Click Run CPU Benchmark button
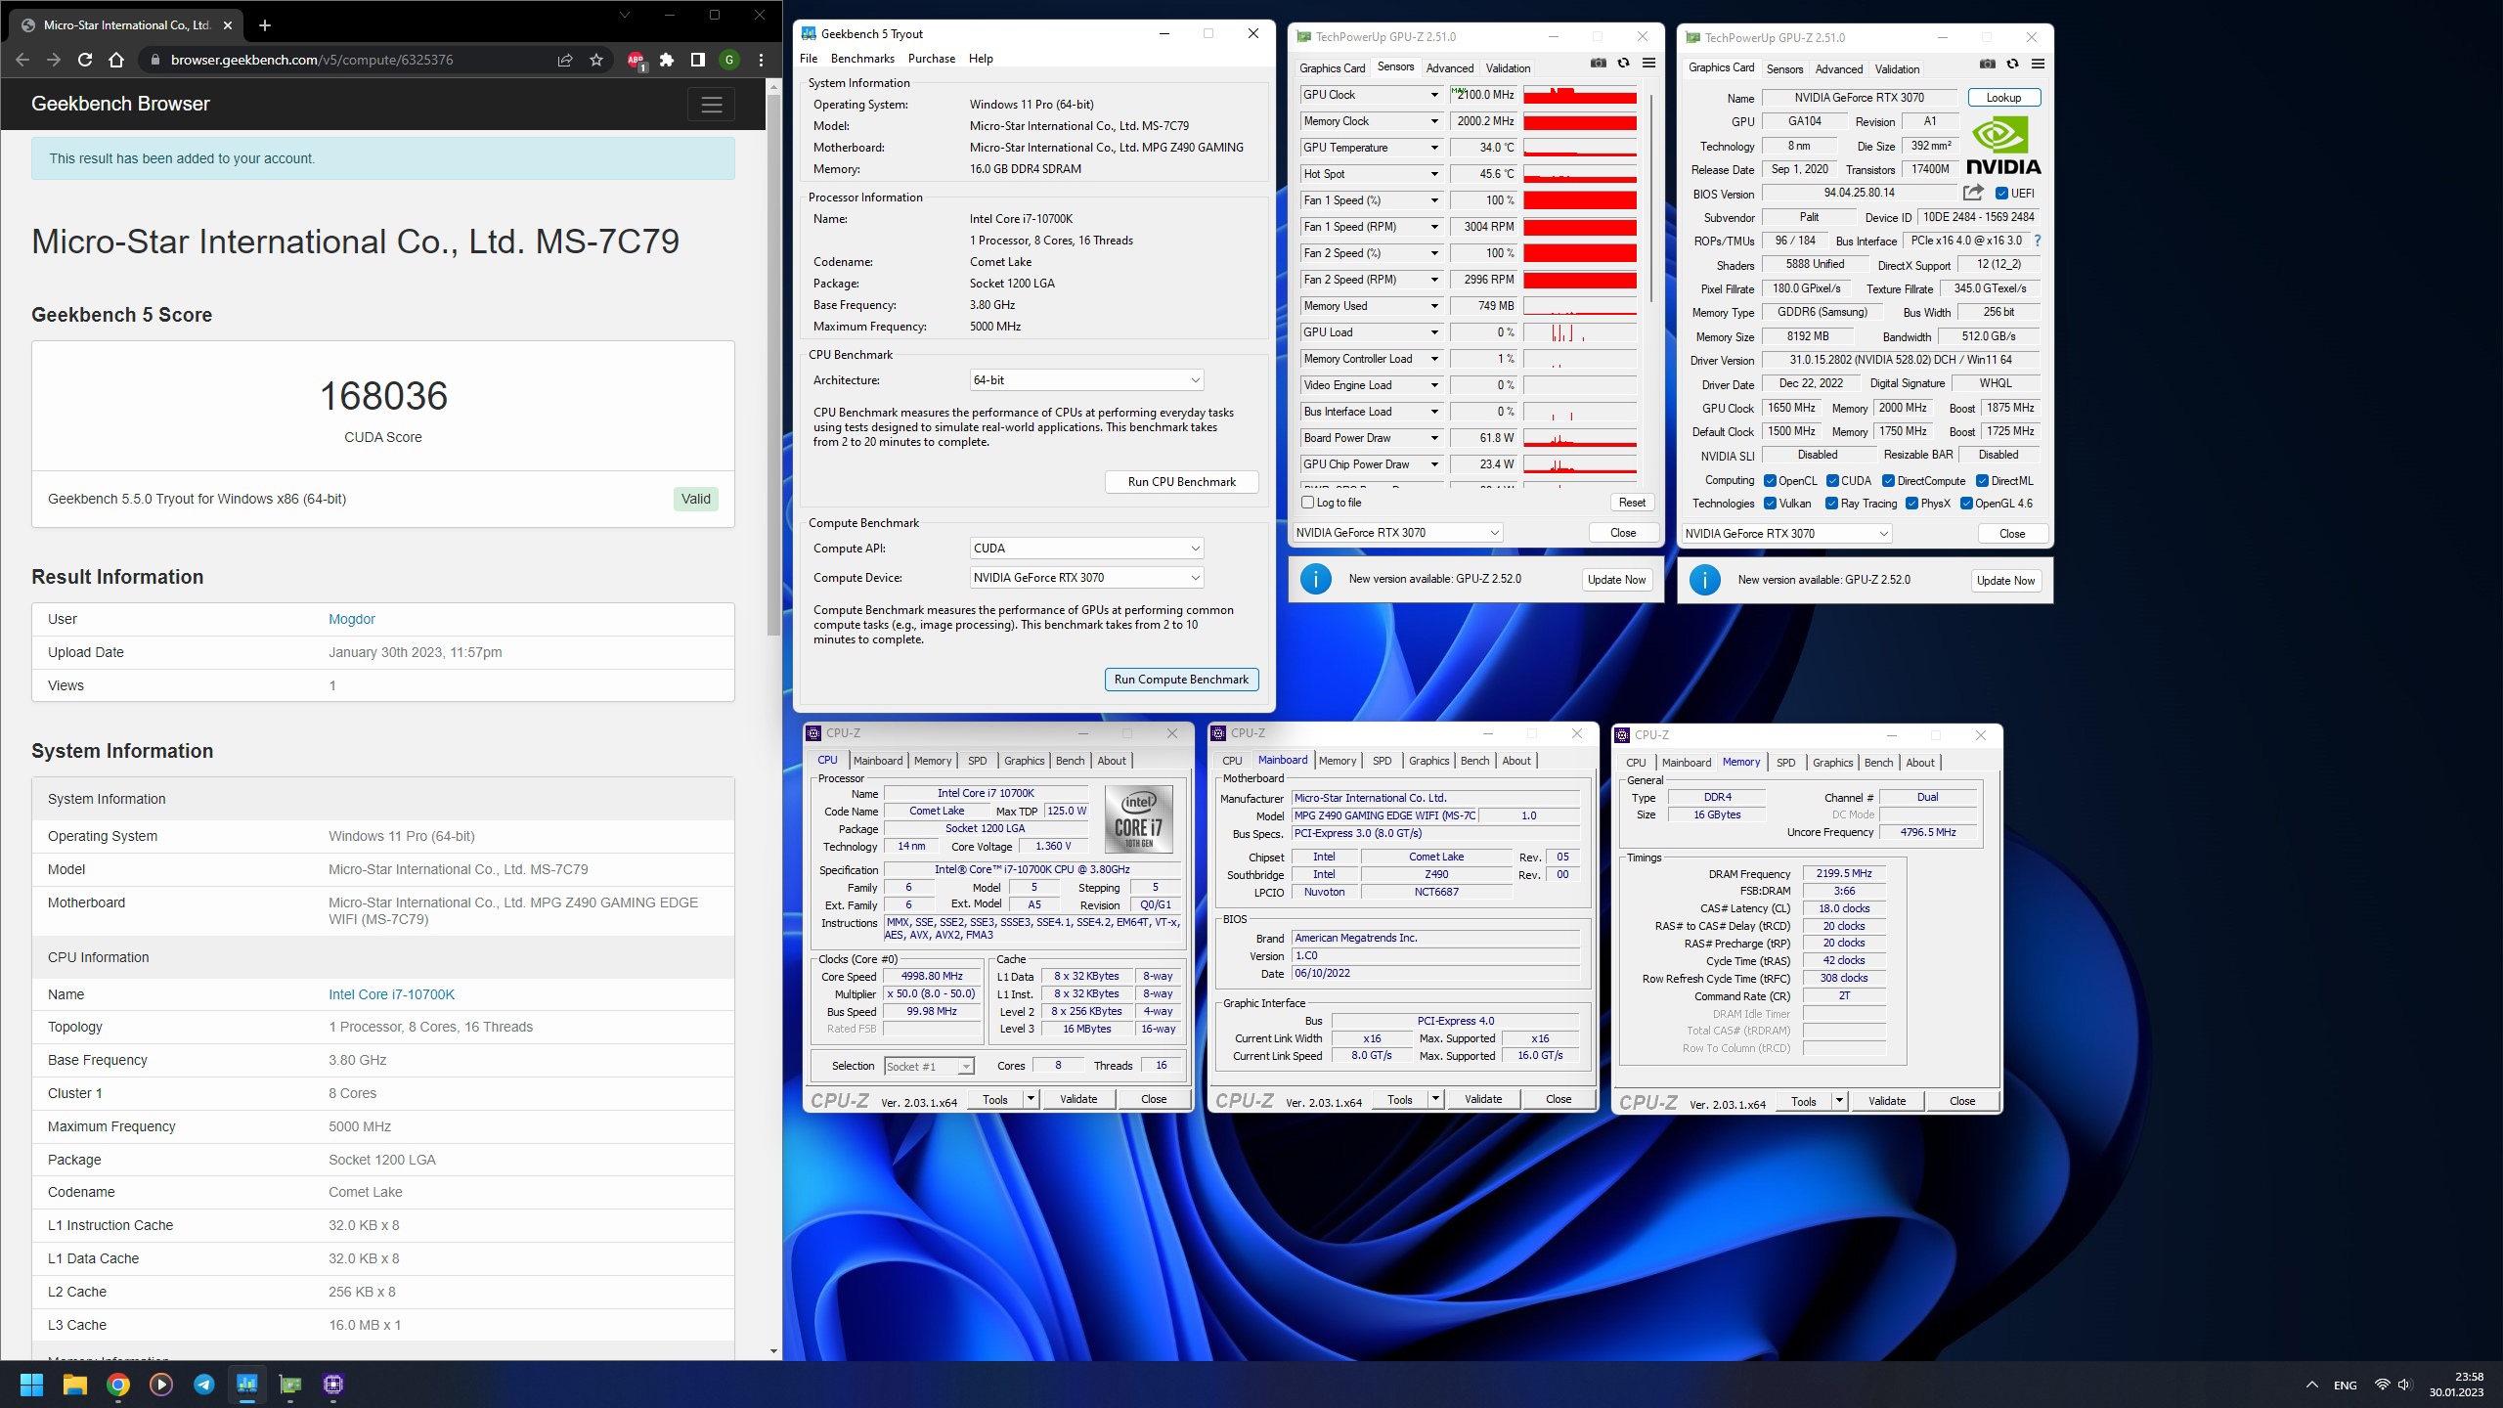2503x1408 pixels. [1181, 482]
